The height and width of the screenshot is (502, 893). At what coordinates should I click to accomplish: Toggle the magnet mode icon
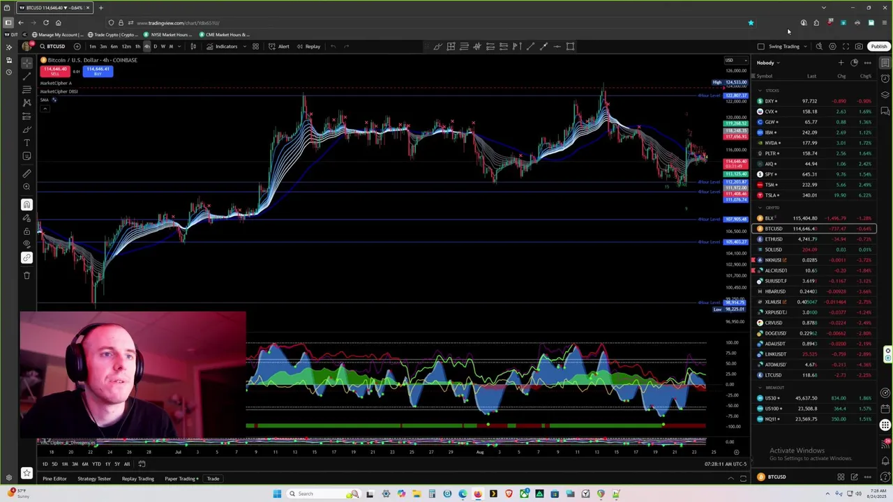(x=27, y=204)
